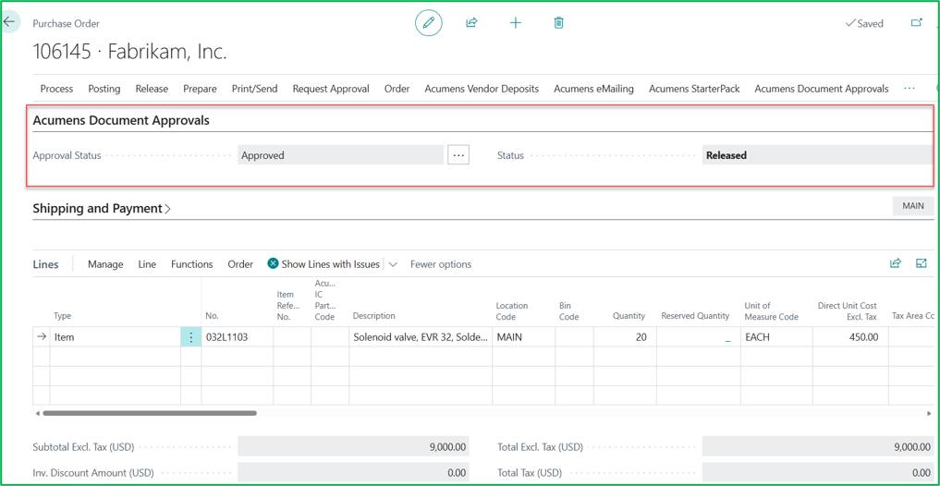Click Inv. Discount Amount field
The image size is (940, 486).
click(353, 473)
